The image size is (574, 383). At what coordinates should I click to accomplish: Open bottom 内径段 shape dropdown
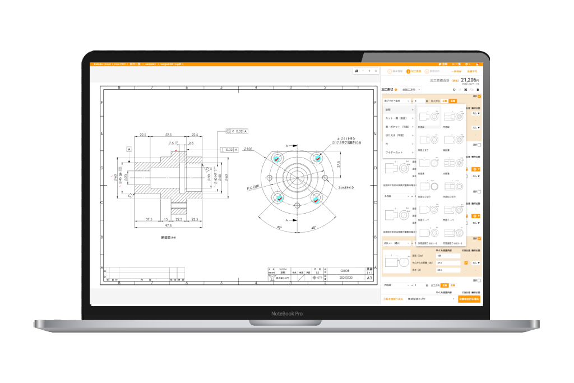(x=396, y=285)
